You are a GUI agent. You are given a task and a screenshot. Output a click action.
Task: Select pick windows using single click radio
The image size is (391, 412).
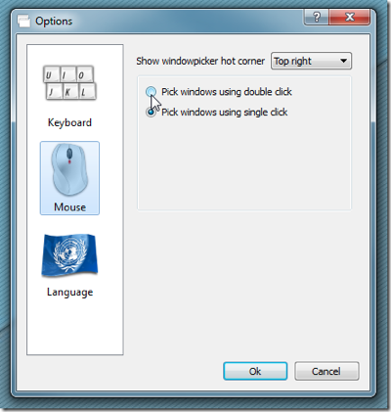point(151,113)
